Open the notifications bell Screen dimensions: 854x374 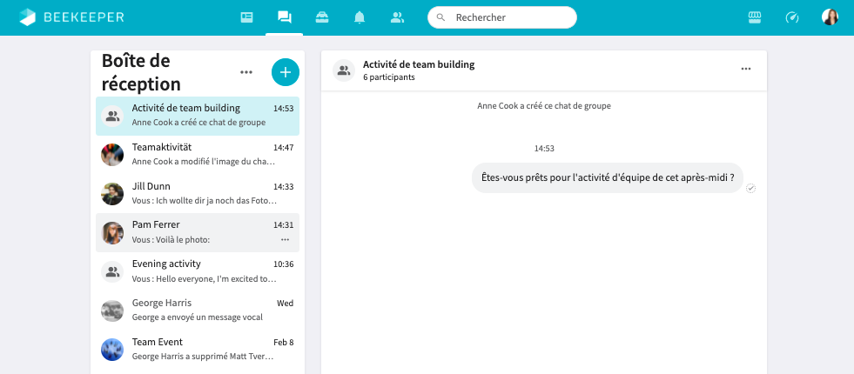360,17
